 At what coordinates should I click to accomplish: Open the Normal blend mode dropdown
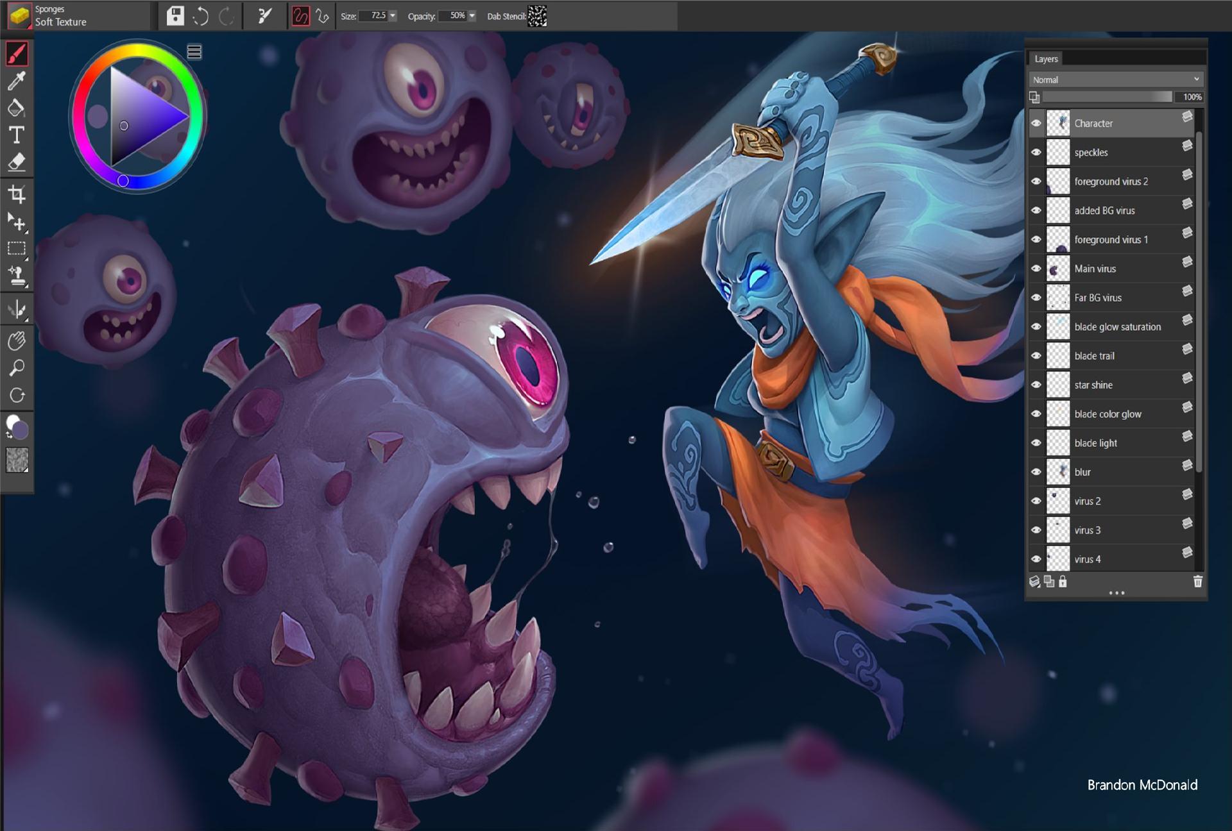1116,80
